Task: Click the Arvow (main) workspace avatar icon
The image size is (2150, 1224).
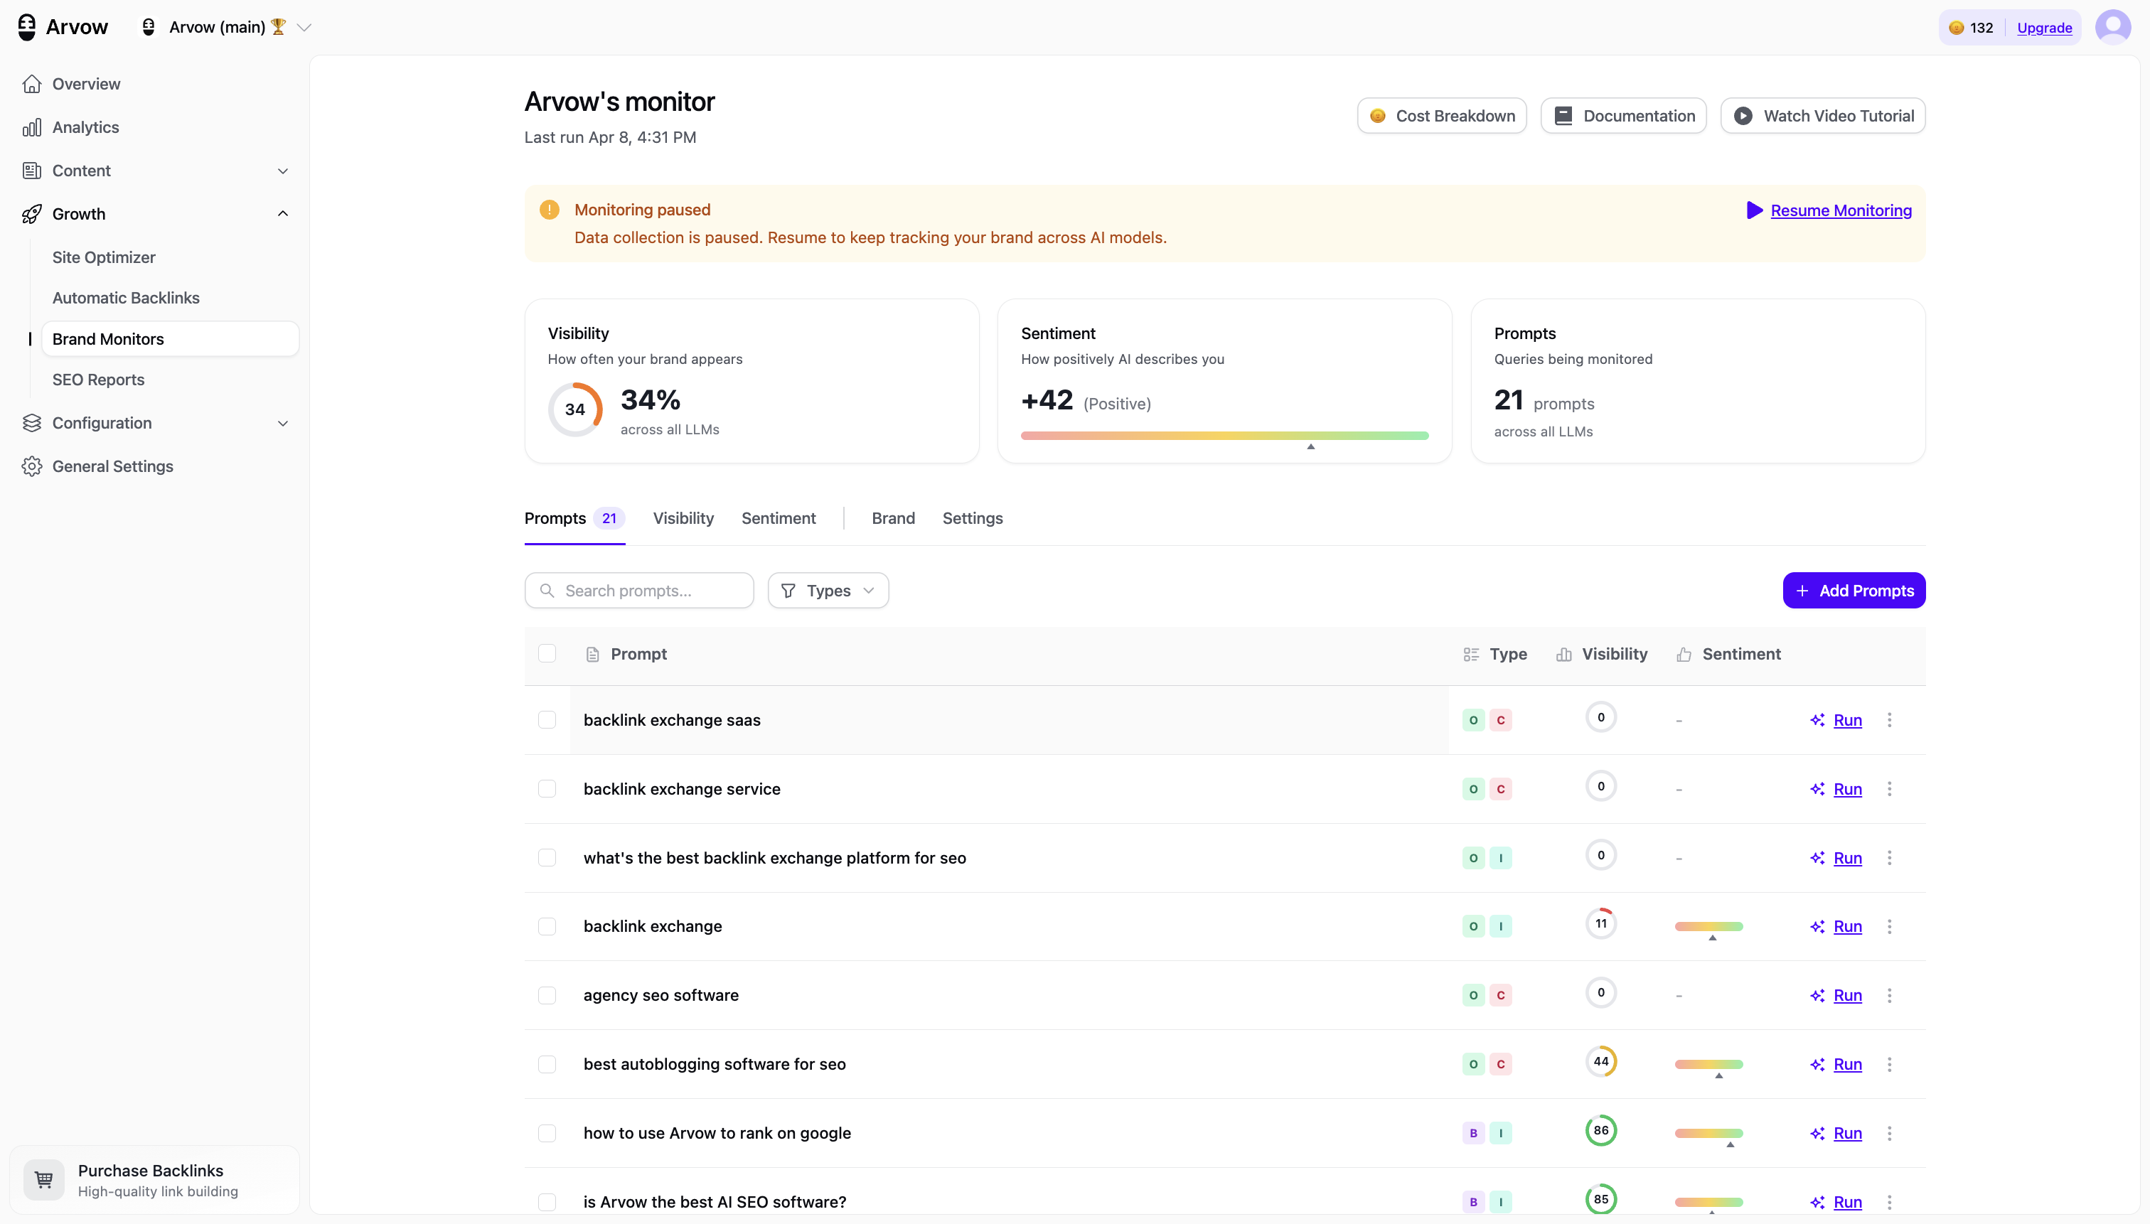Action: tap(149, 27)
